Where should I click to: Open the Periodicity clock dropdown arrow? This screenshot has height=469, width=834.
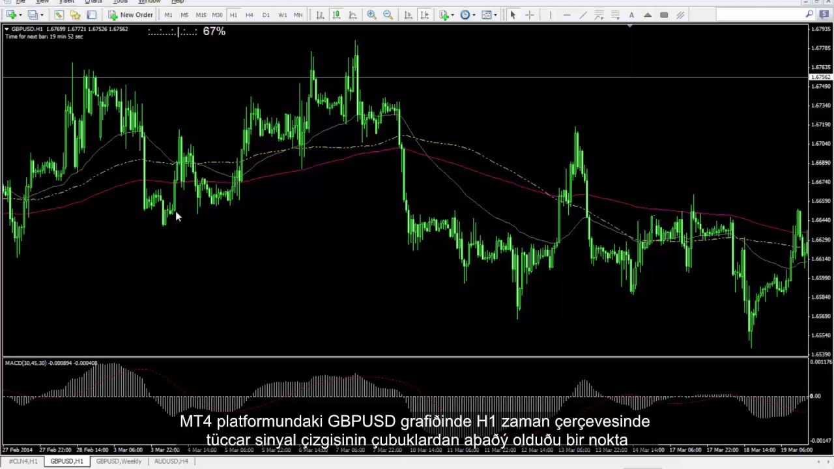tap(474, 14)
